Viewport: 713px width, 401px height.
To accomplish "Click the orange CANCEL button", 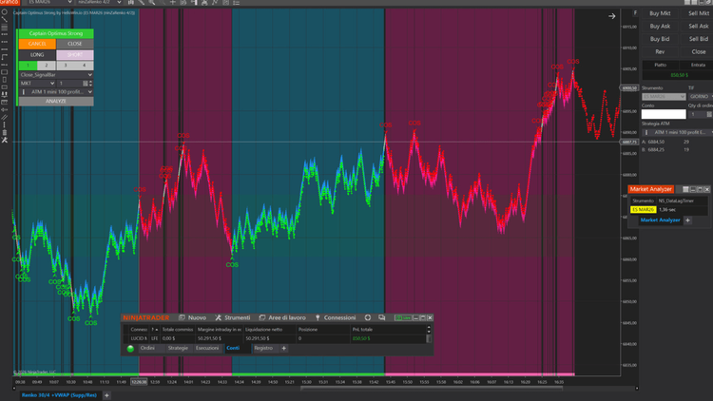I will [x=36, y=44].
